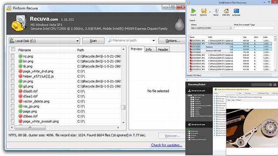Viewport: 278px width, 156px height.
Task: Click the green status icon beside tk.png
Action: coord(20,66)
